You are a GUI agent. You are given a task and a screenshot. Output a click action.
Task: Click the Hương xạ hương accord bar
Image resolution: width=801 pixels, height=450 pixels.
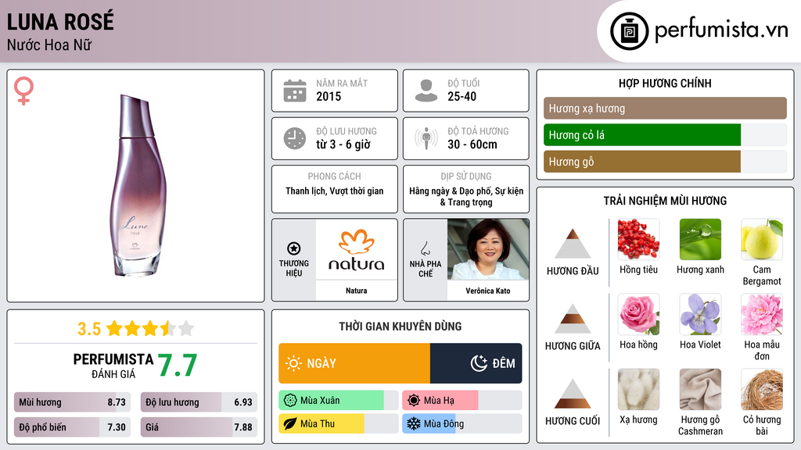coord(665,108)
